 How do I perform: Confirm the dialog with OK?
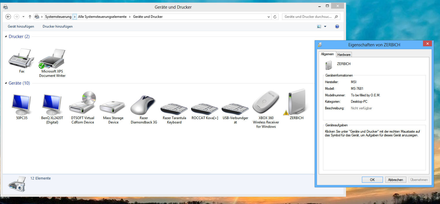pyautogui.click(x=372, y=180)
